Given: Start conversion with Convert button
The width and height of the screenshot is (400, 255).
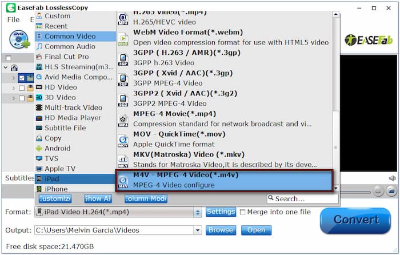Looking at the screenshot, I should click(355, 221).
